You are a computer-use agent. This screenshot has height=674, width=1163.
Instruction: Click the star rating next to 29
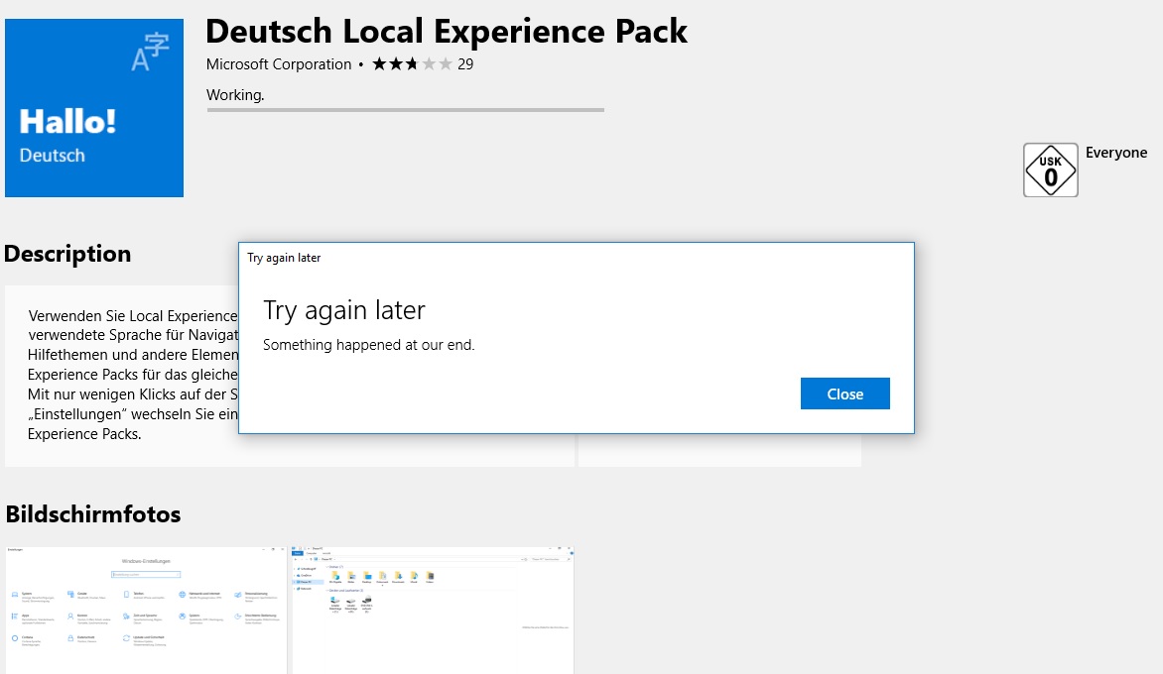[412, 64]
